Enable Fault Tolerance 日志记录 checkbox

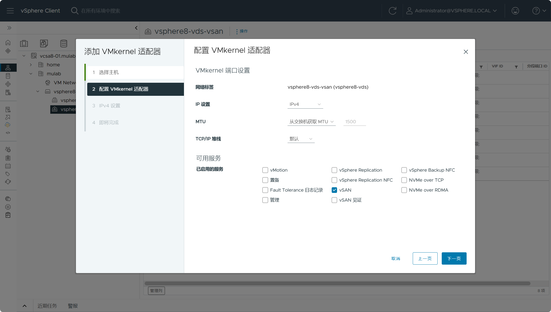coord(265,190)
